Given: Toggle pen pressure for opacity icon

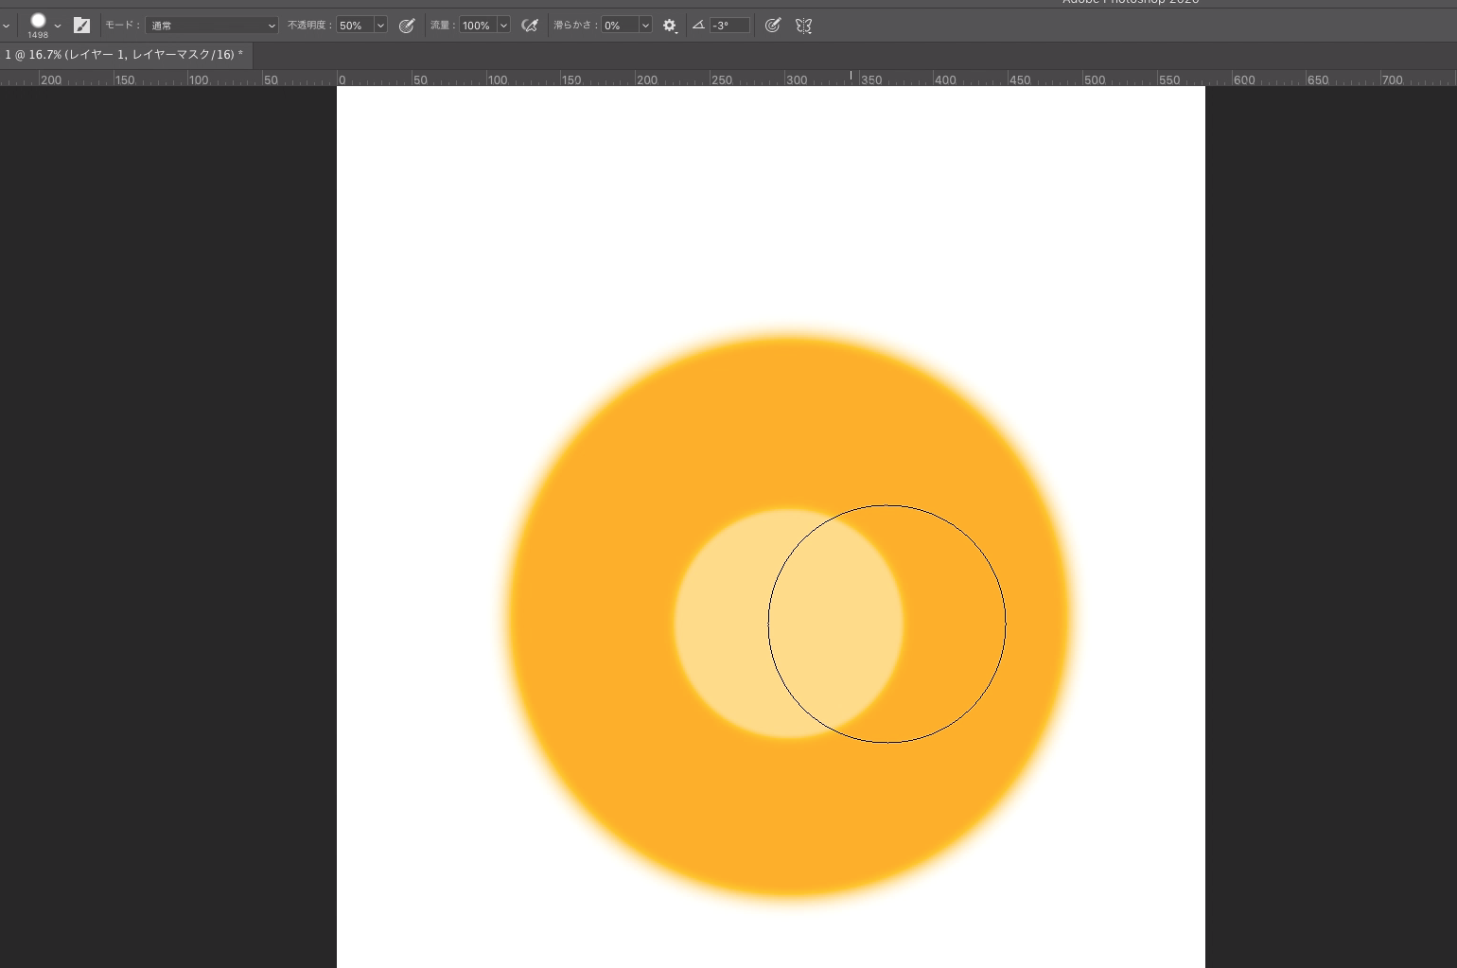Looking at the screenshot, I should click(407, 26).
